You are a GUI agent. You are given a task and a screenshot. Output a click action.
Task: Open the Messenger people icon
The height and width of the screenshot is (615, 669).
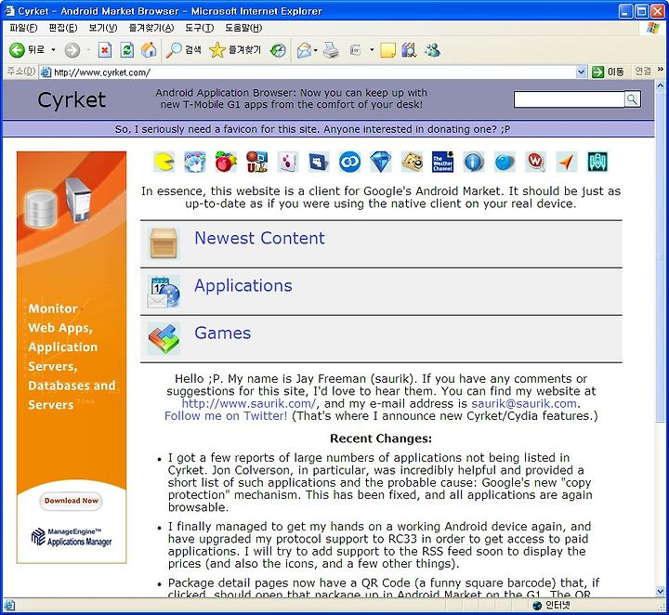pyautogui.click(x=432, y=50)
